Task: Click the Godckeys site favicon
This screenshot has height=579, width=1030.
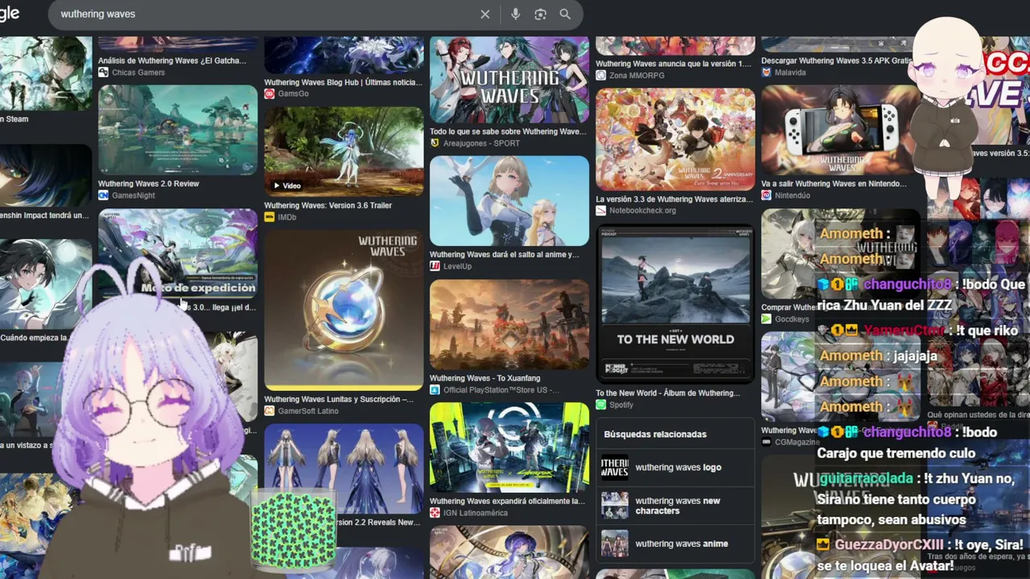Action: coord(767,319)
